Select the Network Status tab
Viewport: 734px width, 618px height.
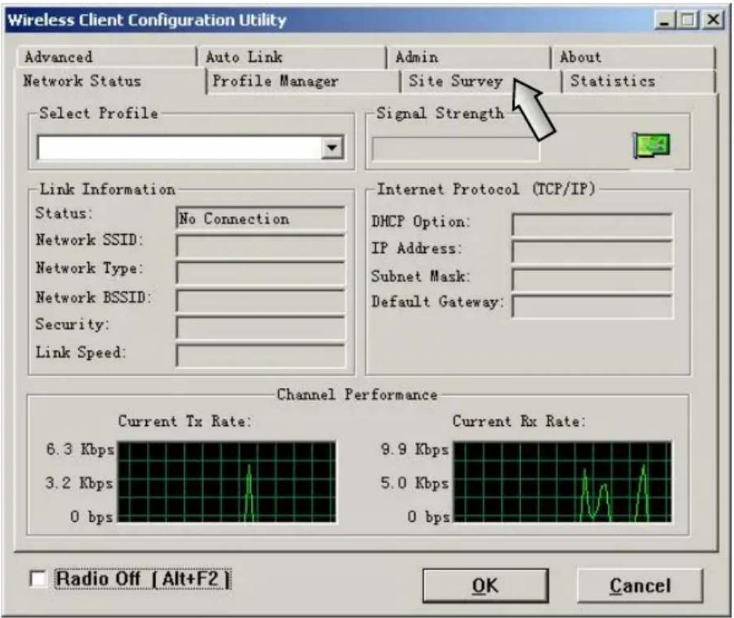111,81
